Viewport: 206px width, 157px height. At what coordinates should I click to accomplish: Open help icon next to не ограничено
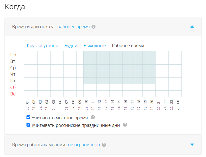pyautogui.click(x=104, y=145)
